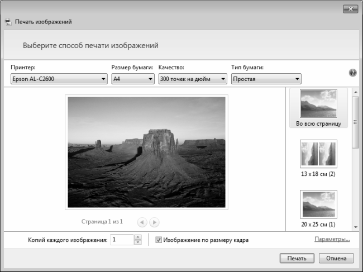Go to next page arrow

click(154, 222)
